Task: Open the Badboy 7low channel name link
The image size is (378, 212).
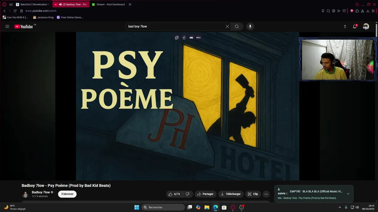Action: pos(41,192)
